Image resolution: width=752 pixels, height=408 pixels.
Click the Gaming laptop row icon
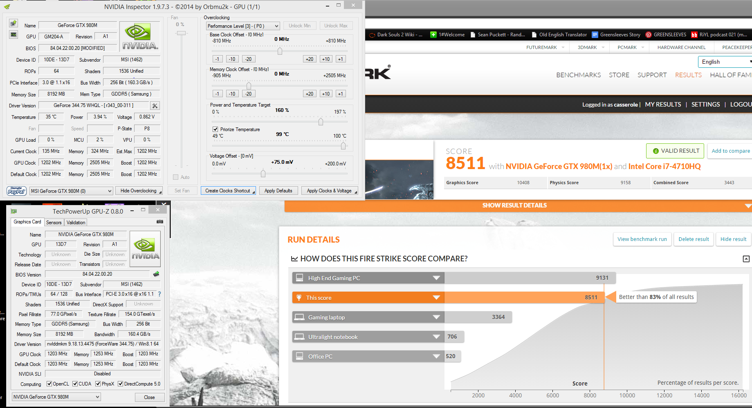300,317
